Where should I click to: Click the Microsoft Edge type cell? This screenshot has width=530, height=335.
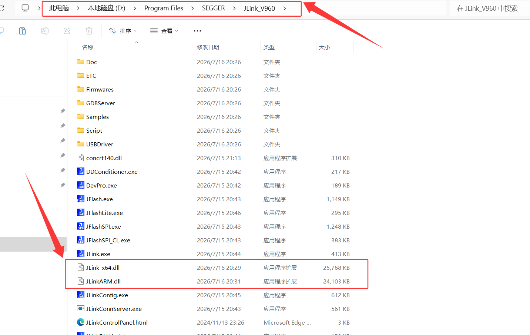tap(287, 322)
